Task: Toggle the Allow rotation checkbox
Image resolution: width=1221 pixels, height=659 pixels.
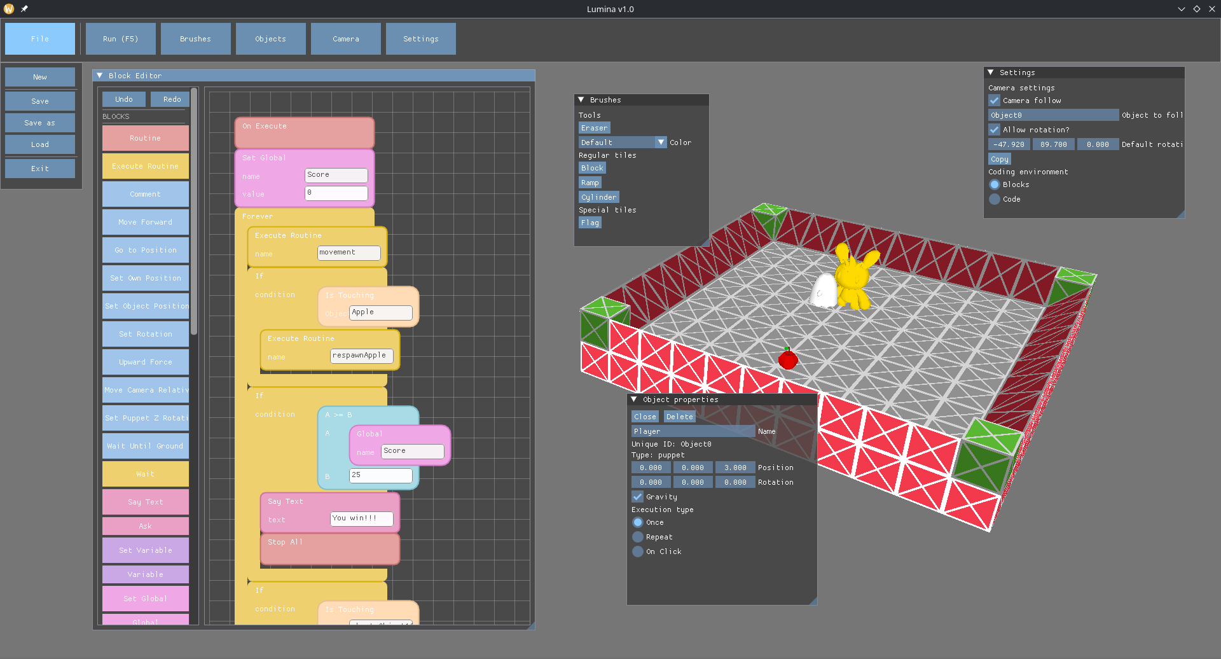Action: 994,130
